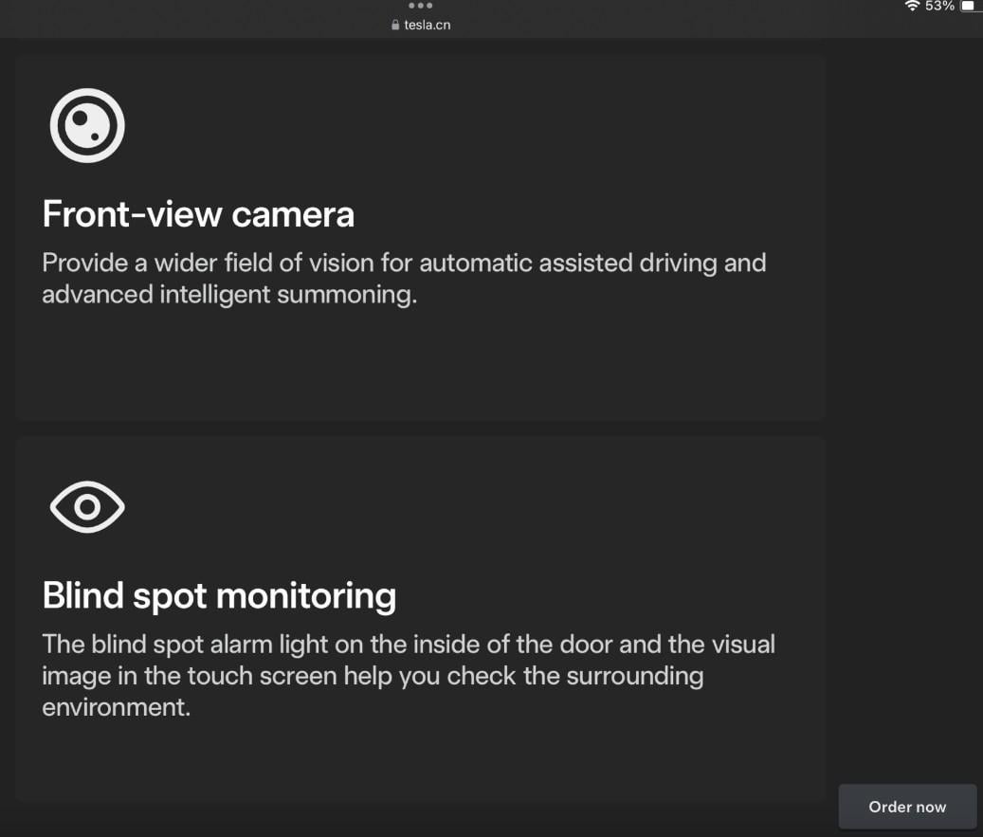The image size is (983, 837).
Task: Click the 'The blind spot alarm light' line
Action: 409,645
